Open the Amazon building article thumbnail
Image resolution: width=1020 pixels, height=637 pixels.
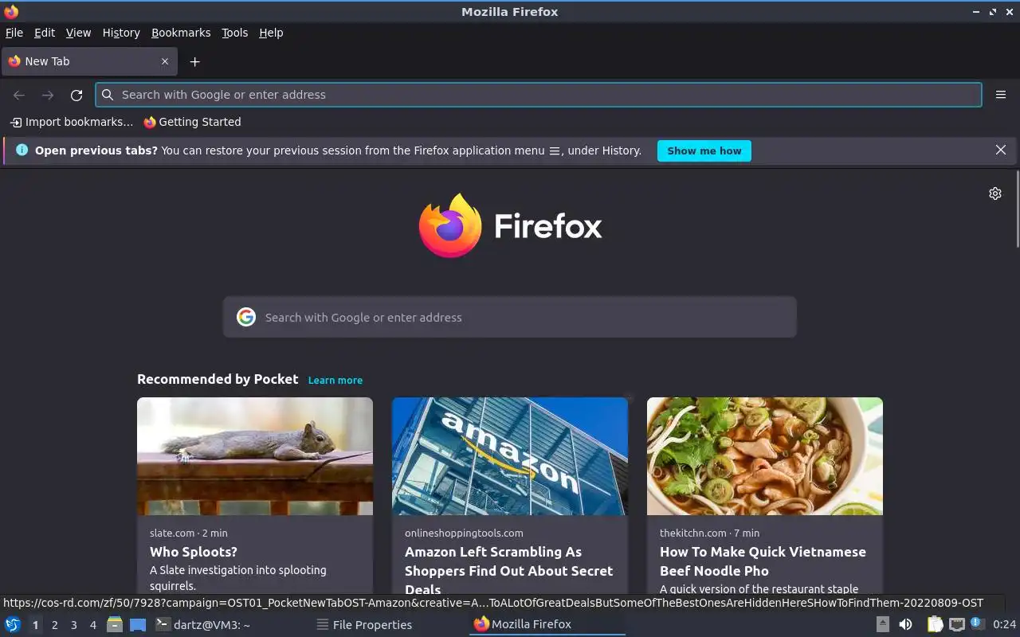click(x=510, y=456)
